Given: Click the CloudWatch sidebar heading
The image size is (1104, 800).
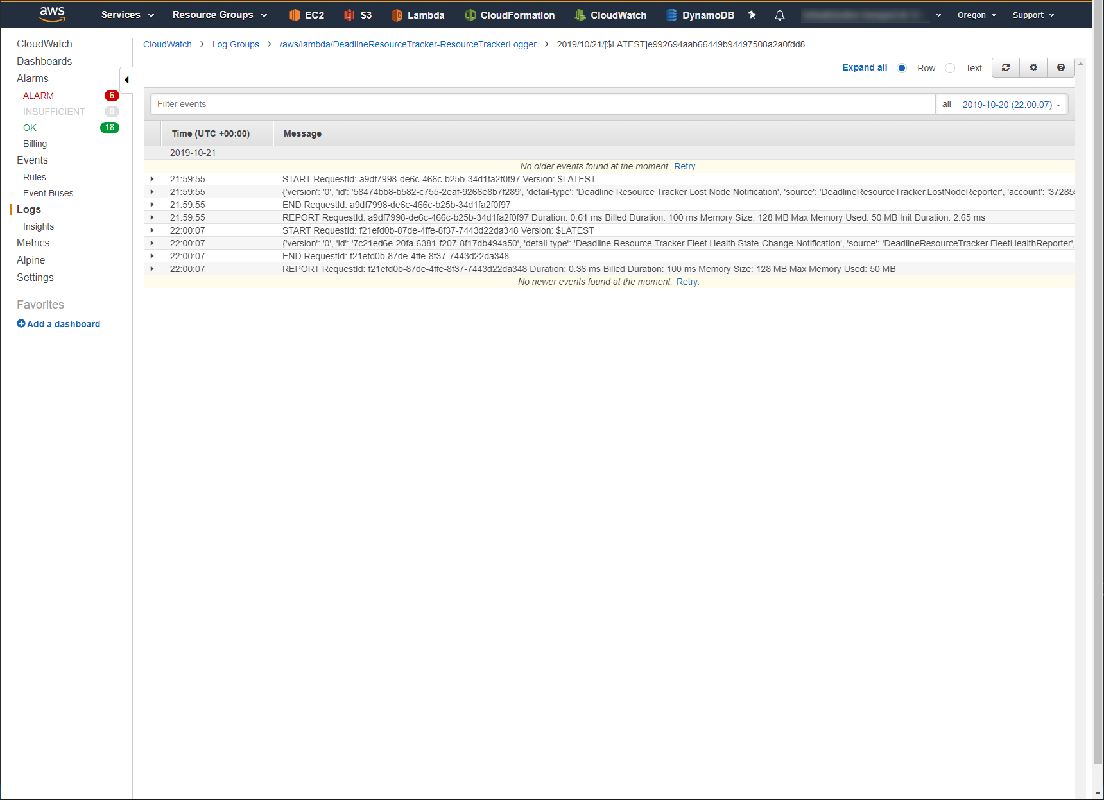Looking at the screenshot, I should [44, 44].
